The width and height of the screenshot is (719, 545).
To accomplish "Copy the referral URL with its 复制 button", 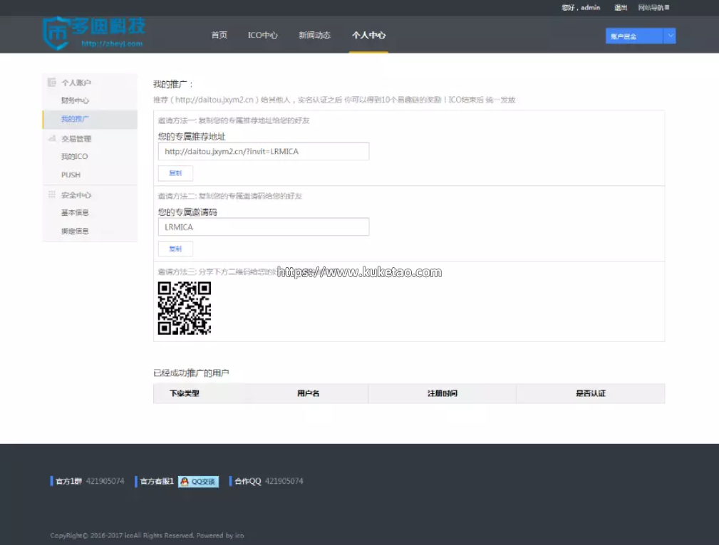I will [x=175, y=173].
